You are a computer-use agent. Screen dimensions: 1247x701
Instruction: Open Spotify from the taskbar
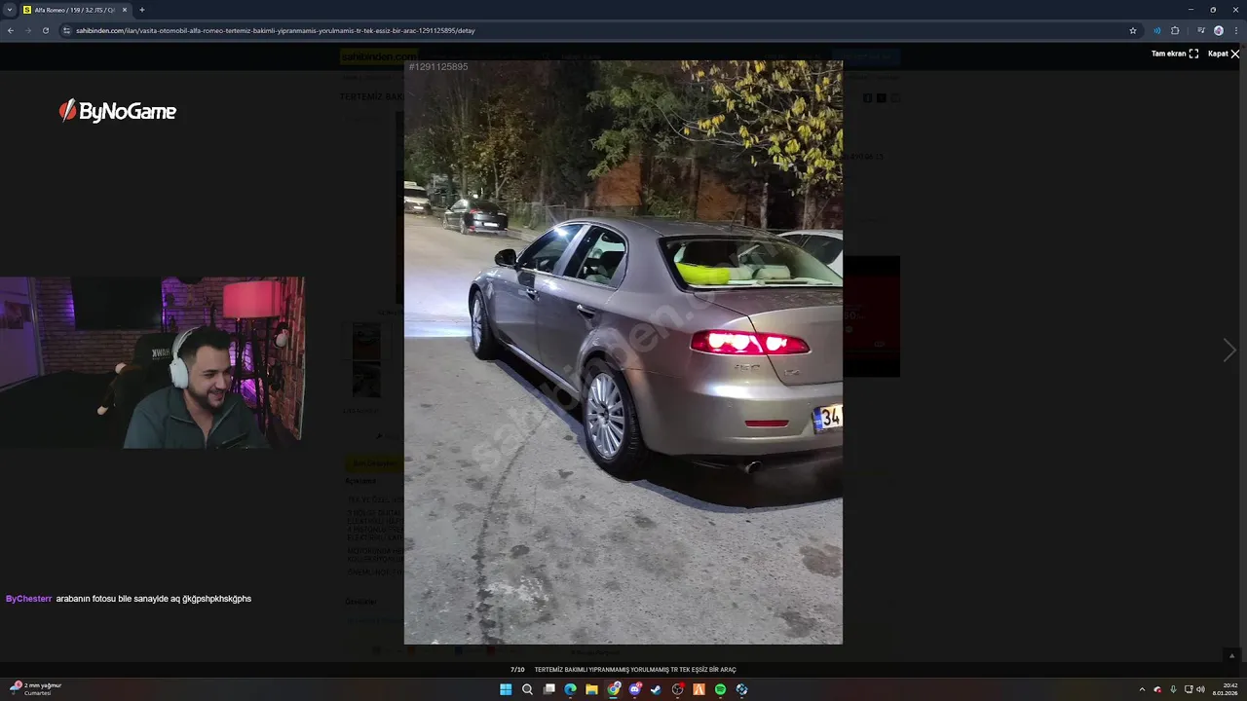(720, 689)
